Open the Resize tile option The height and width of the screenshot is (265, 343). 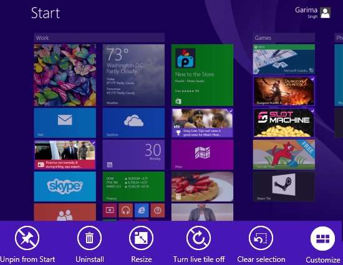click(x=141, y=238)
